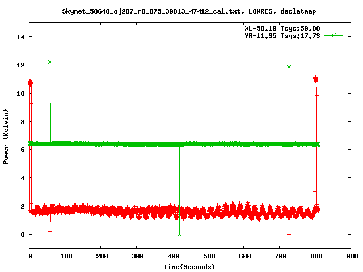Click the Power (Kelvin) axis label
The image size is (363, 272).
point(6,137)
